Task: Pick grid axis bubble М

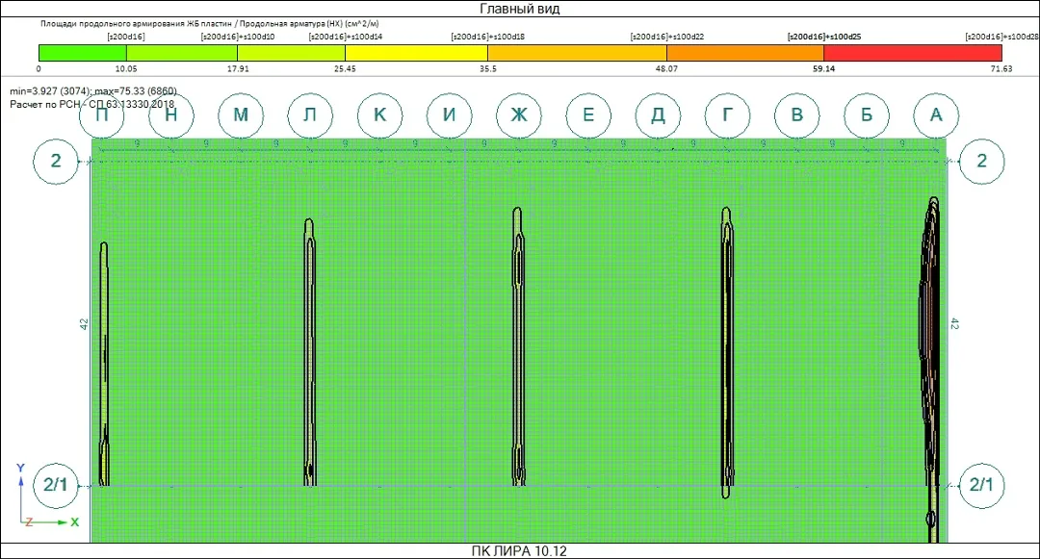Action: 241,115
